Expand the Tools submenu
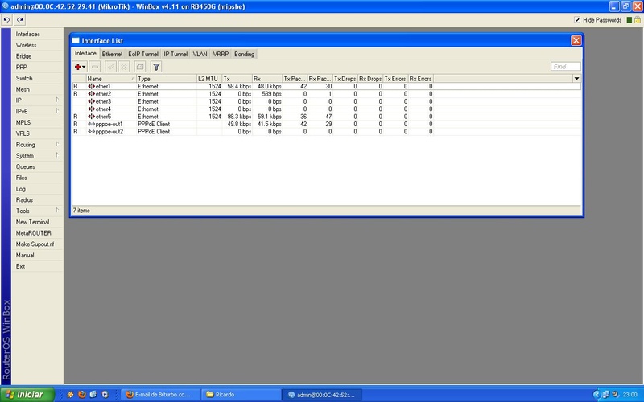This screenshot has width=644, height=402. tap(57, 211)
